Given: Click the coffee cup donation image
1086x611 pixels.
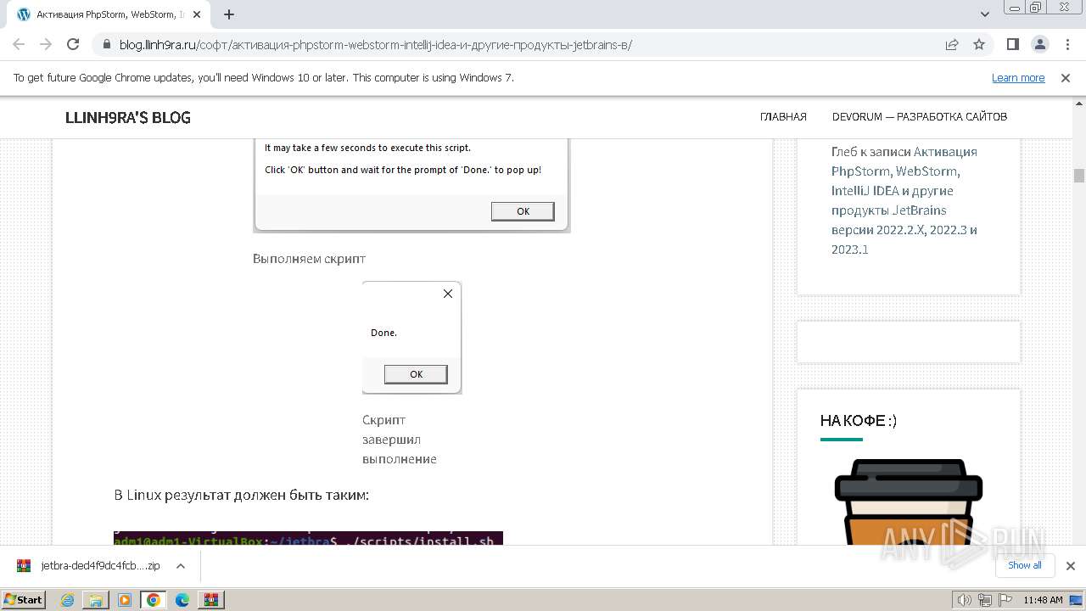Looking at the screenshot, I should [x=909, y=502].
